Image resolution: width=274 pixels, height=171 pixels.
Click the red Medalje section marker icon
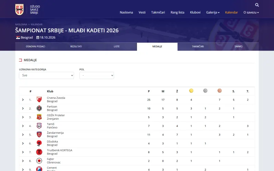[21, 60]
